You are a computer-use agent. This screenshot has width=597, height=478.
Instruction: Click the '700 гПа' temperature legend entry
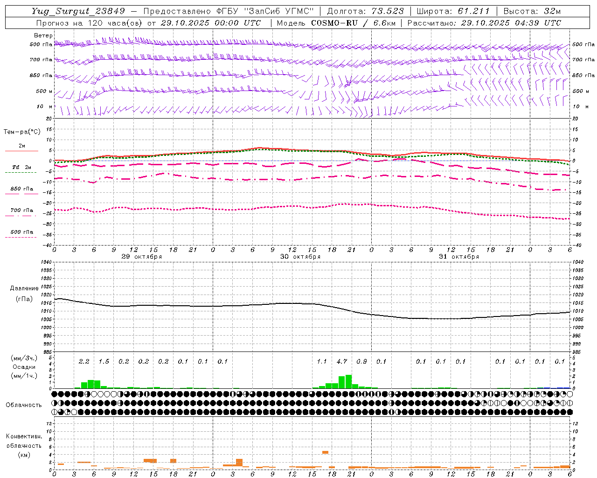(x=22, y=211)
